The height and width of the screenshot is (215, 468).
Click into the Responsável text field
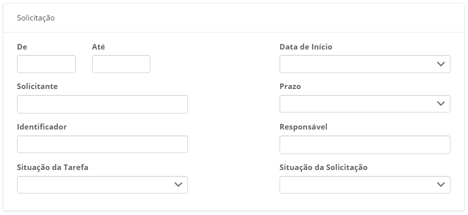point(364,144)
